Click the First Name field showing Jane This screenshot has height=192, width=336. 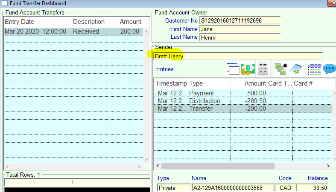point(240,29)
